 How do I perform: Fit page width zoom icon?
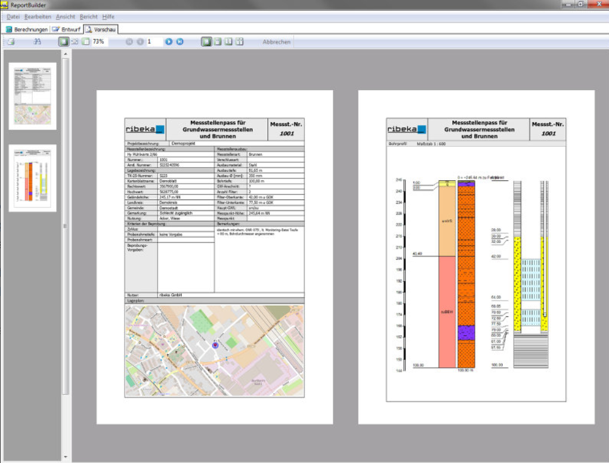pyautogui.click(x=75, y=42)
